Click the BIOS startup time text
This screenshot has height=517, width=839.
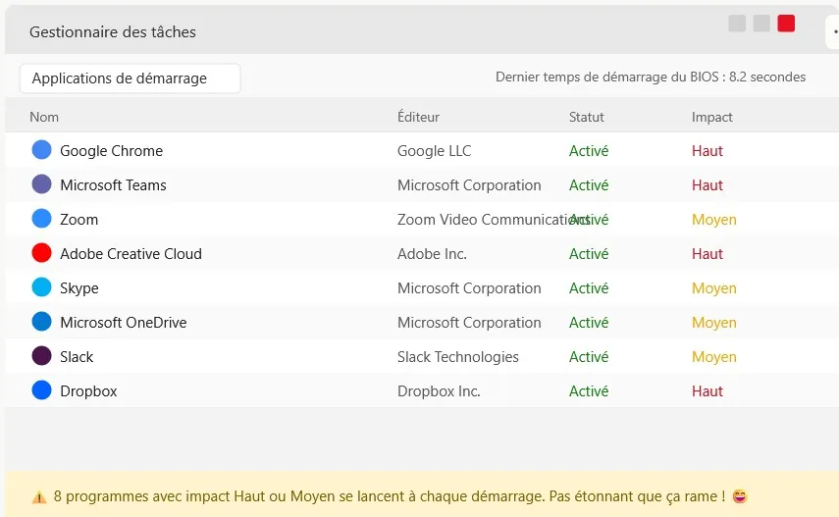[651, 78]
